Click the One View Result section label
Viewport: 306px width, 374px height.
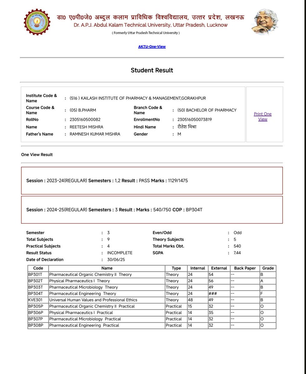pyautogui.click(x=37, y=154)
